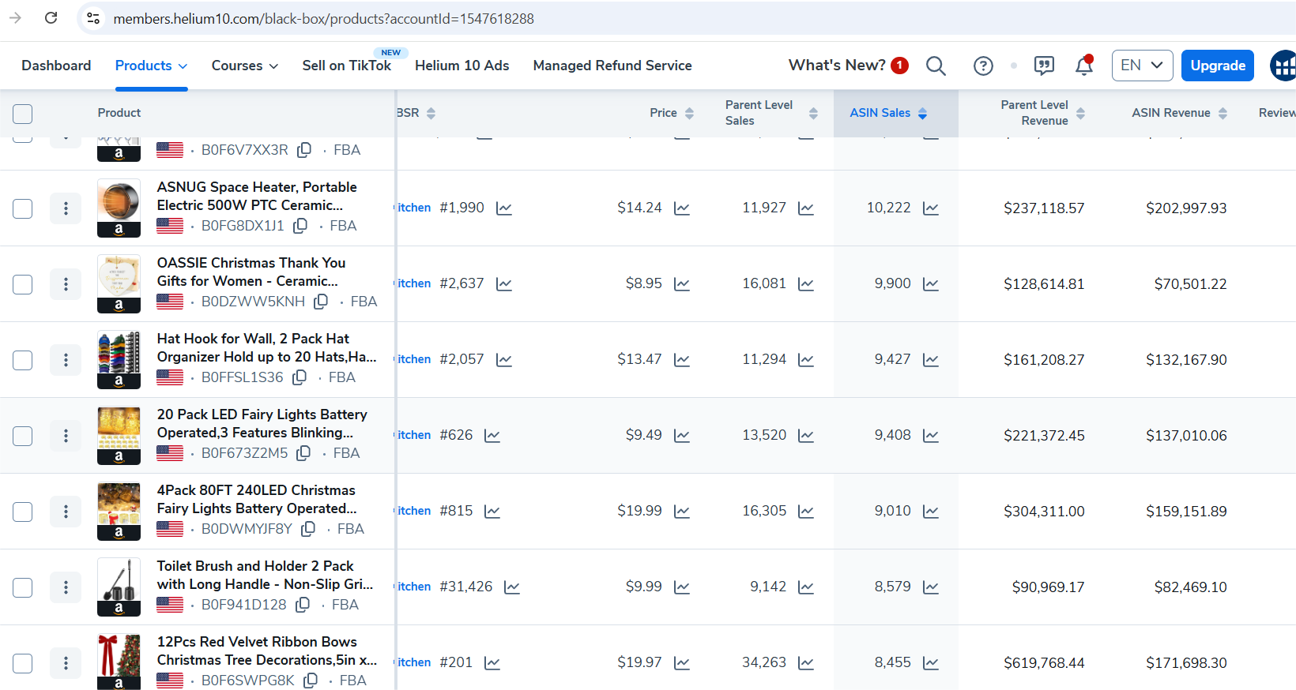
Task: Open row options for OASSIE Christmas gift
Action: tap(66, 284)
